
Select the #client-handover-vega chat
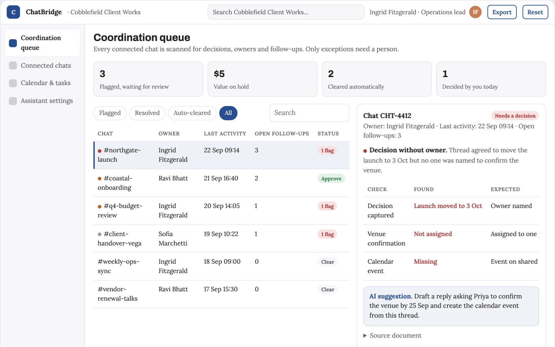pos(222,239)
